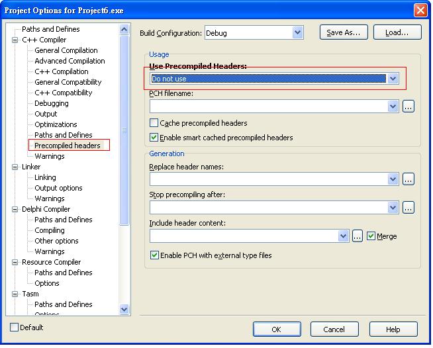The image size is (433, 348).
Task: Select the Delphi Compiler category label
Action: point(46,209)
